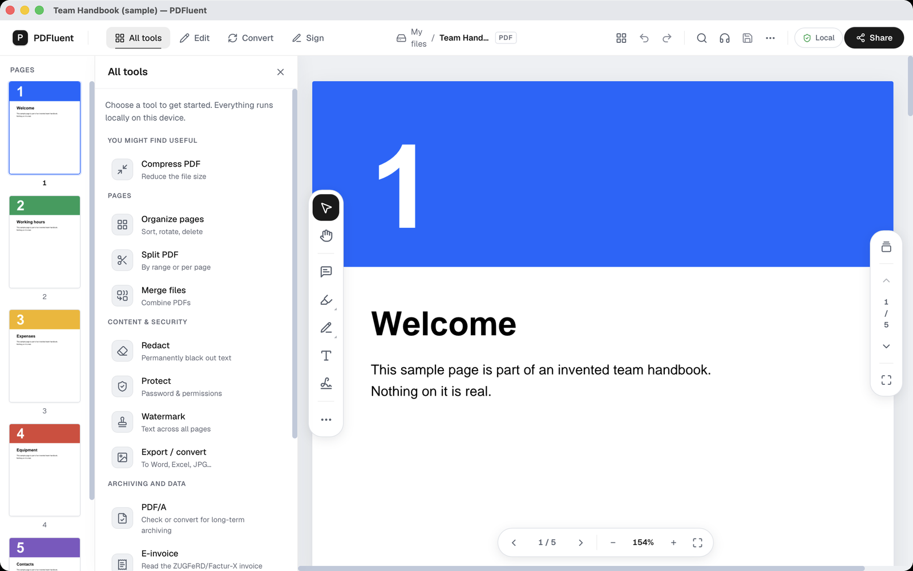Zoom in with the plus button
Image resolution: width=913 pixels, height=571 pixels.
pos(673,542)
